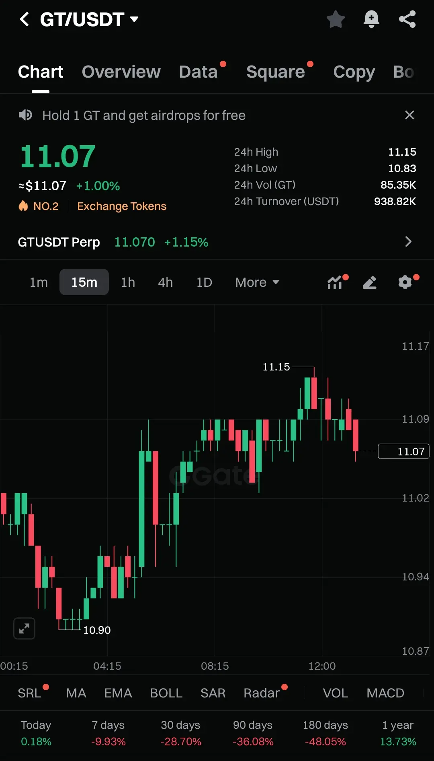Expand chart to fullscreen
Screen dimensions: 434x761
pos(24,628)
